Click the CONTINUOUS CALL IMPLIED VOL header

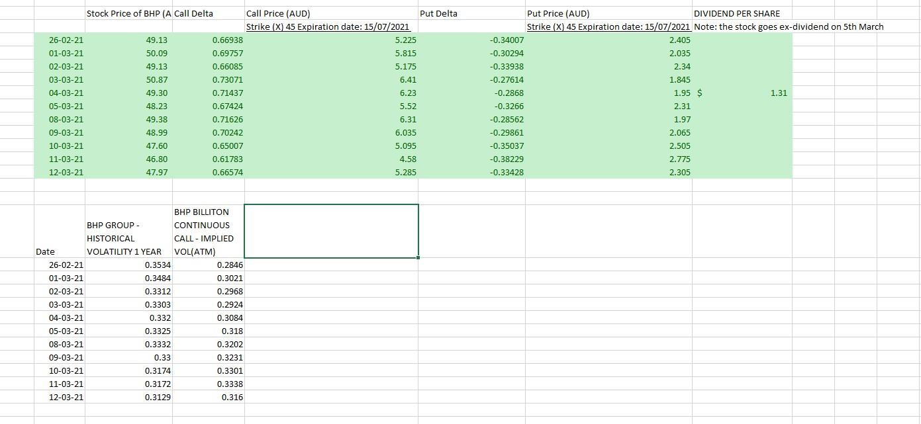[207, 232]
